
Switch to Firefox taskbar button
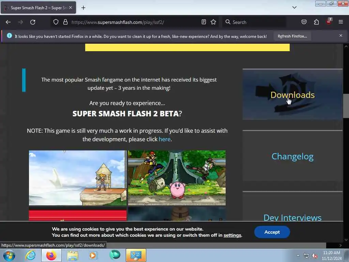51,255
